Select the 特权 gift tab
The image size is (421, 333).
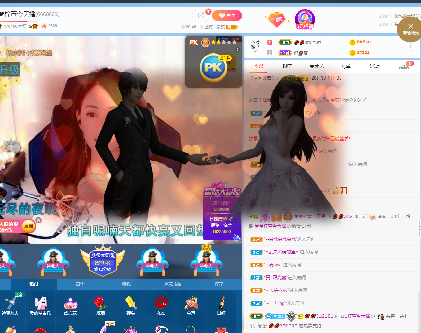click(126, 284)
